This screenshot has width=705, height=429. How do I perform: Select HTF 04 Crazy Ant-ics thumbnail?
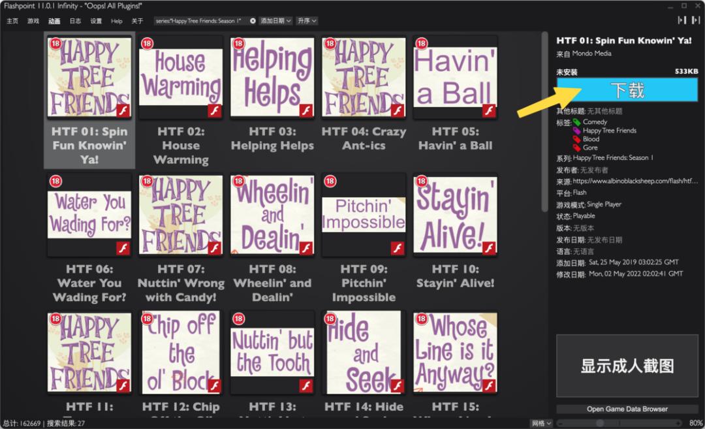click(364, 77)
